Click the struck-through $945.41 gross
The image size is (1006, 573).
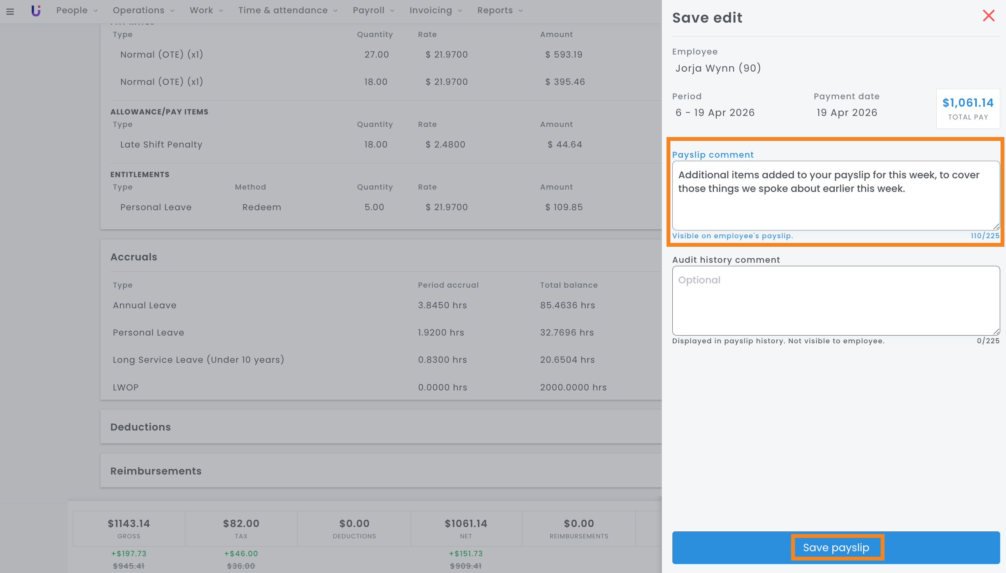[x=129, y=566]
